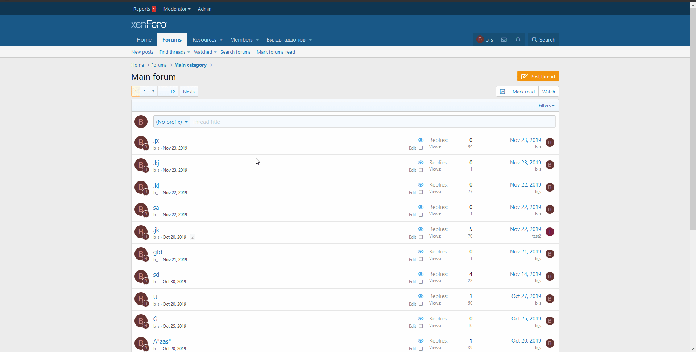Click Search forums sub-navigation link

236,52
